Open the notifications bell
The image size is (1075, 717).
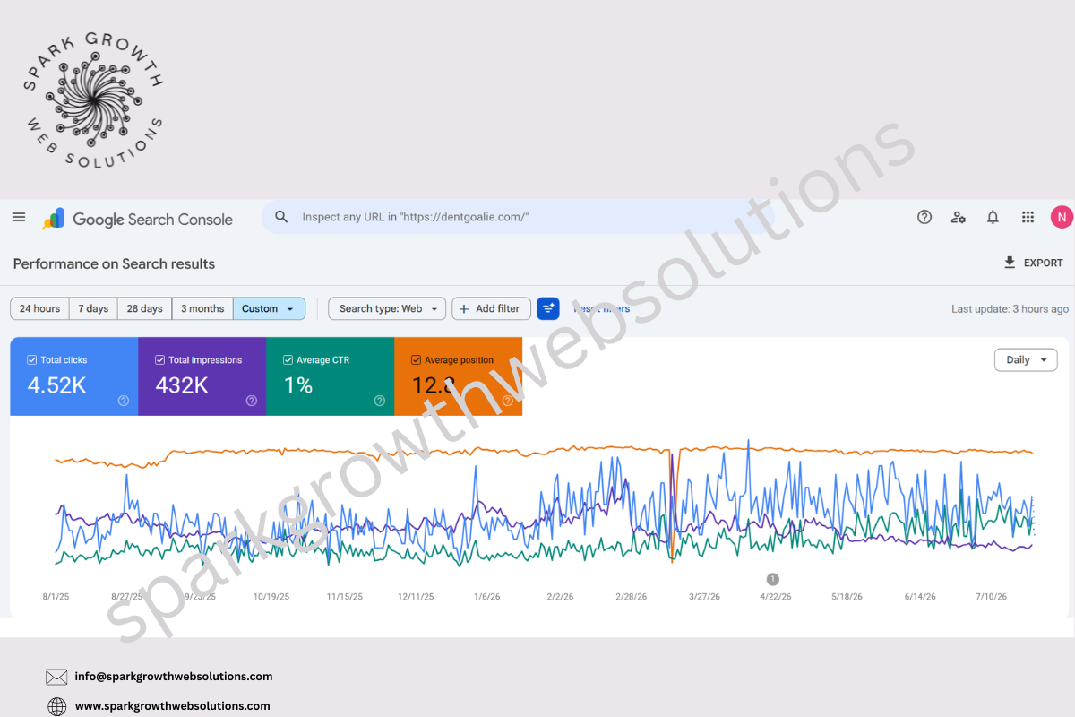click(x=993, y=217)
